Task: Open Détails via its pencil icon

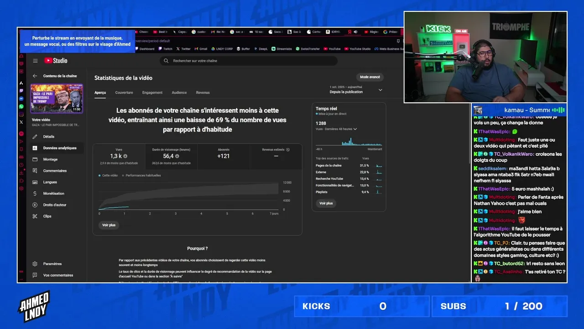Action: [35, 137]
